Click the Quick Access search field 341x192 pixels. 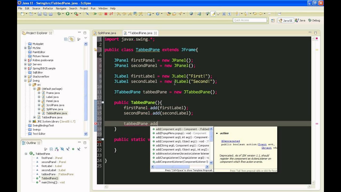point(250,20)
